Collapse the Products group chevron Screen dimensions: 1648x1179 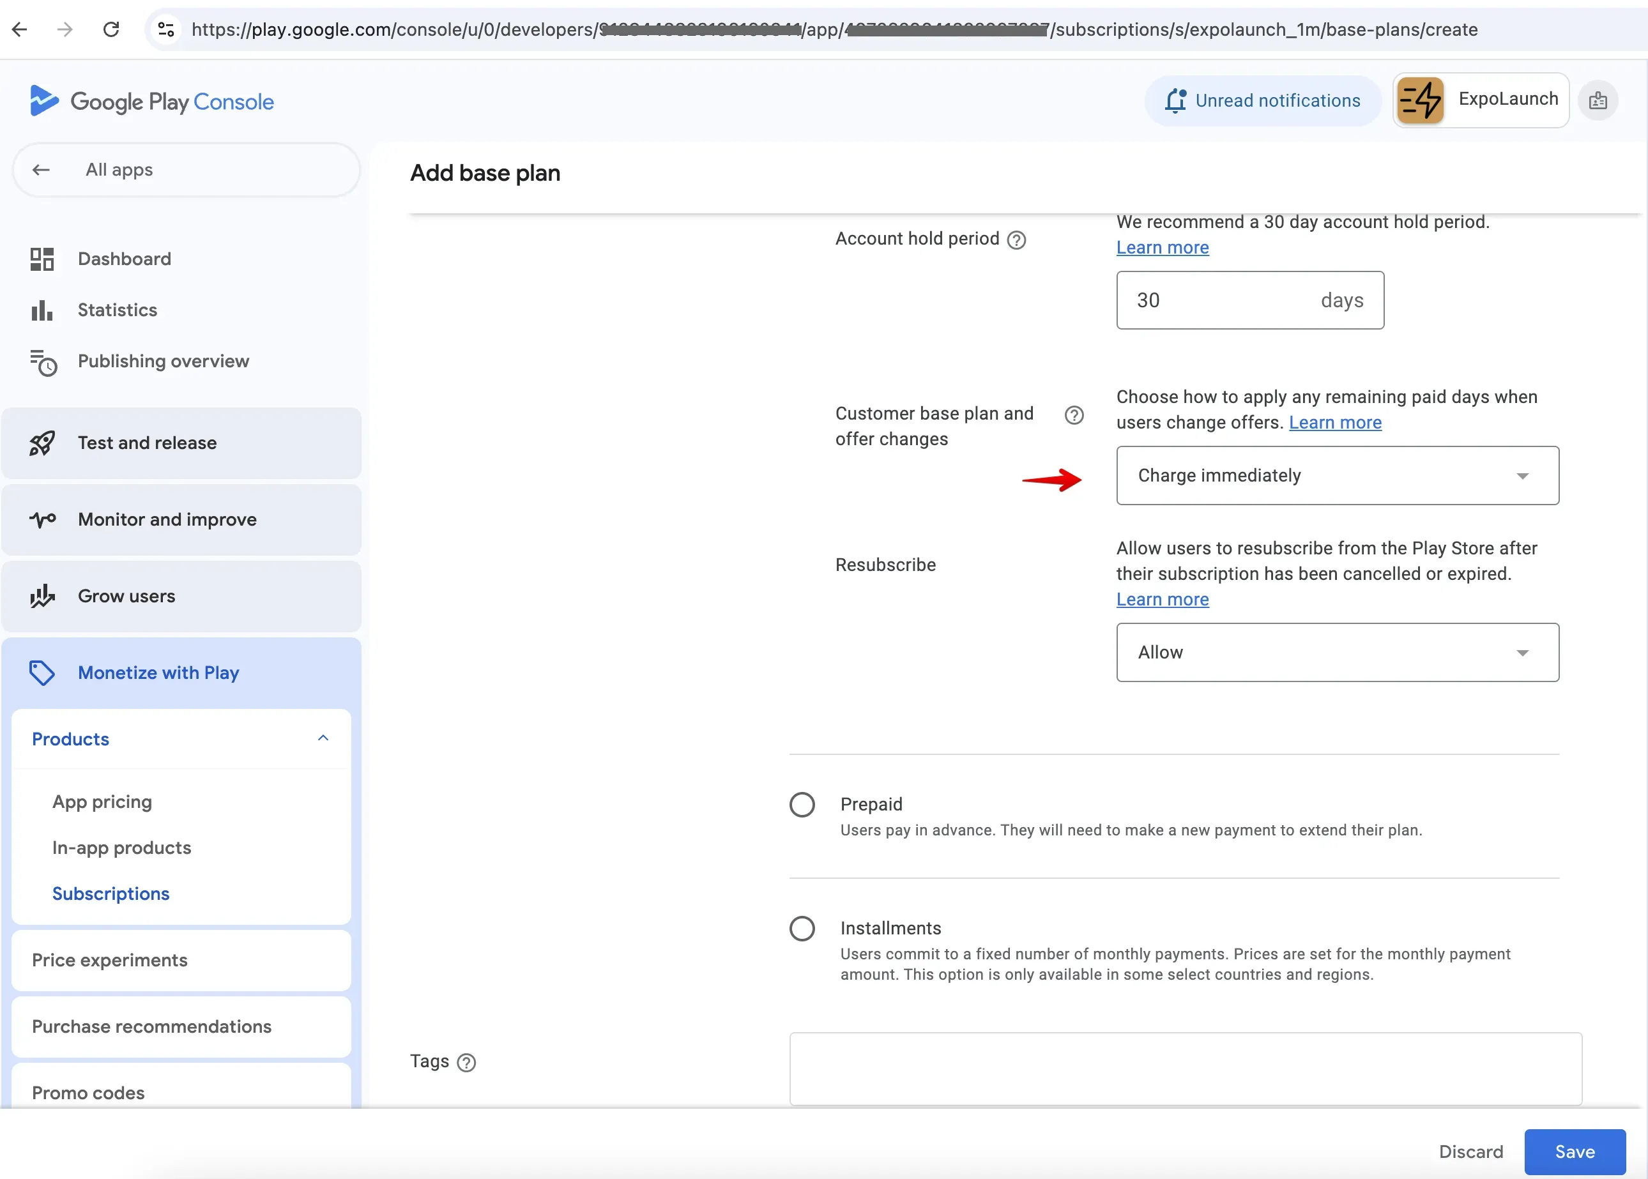coord(323,738)
